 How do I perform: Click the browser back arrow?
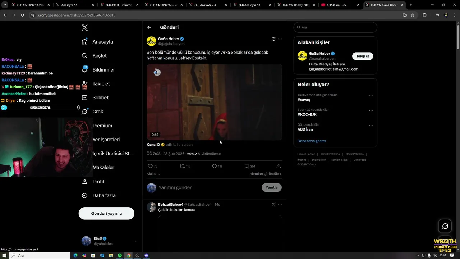pos(5,15)
